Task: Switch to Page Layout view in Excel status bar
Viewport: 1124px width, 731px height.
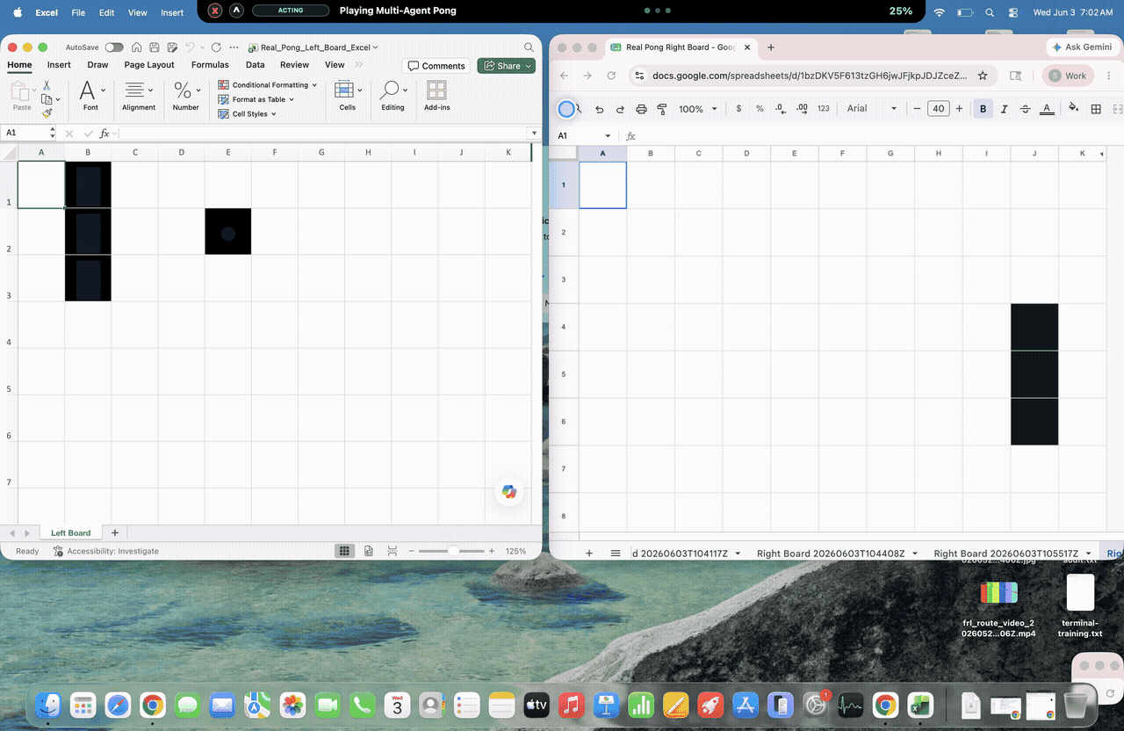Action: pos(369,551)
